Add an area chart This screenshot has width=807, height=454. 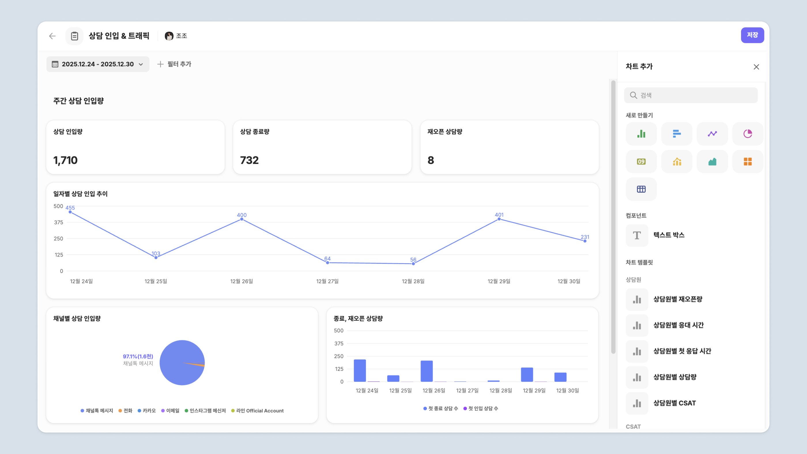pos(712,162)
